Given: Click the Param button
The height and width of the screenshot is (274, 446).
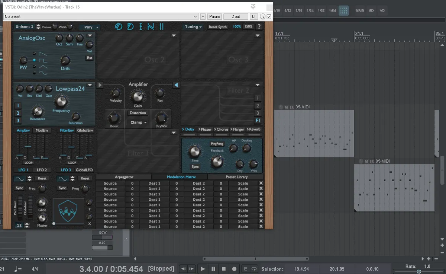Looking at the screenshot, I should pos(214,16).
